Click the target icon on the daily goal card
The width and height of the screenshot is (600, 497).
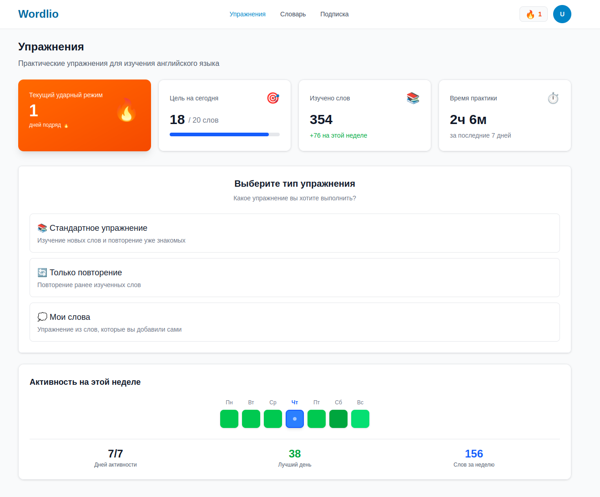pos(273,98)
